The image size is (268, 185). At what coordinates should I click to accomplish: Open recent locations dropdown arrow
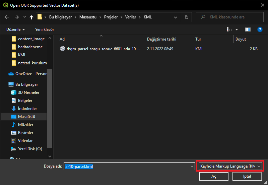pos(24,17)
